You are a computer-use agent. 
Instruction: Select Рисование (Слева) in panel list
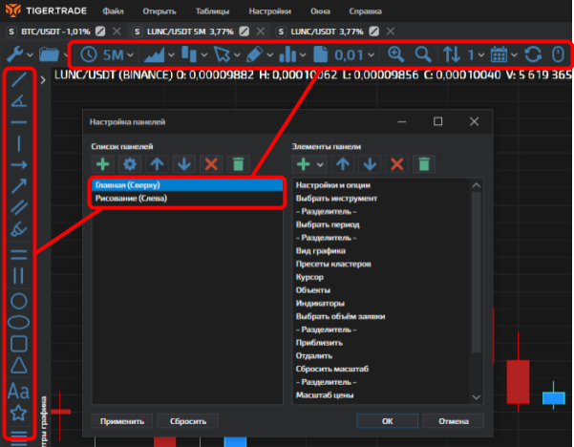(x=128, y=199)
